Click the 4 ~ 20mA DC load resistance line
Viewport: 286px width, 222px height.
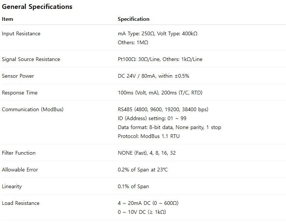(148, 203)
